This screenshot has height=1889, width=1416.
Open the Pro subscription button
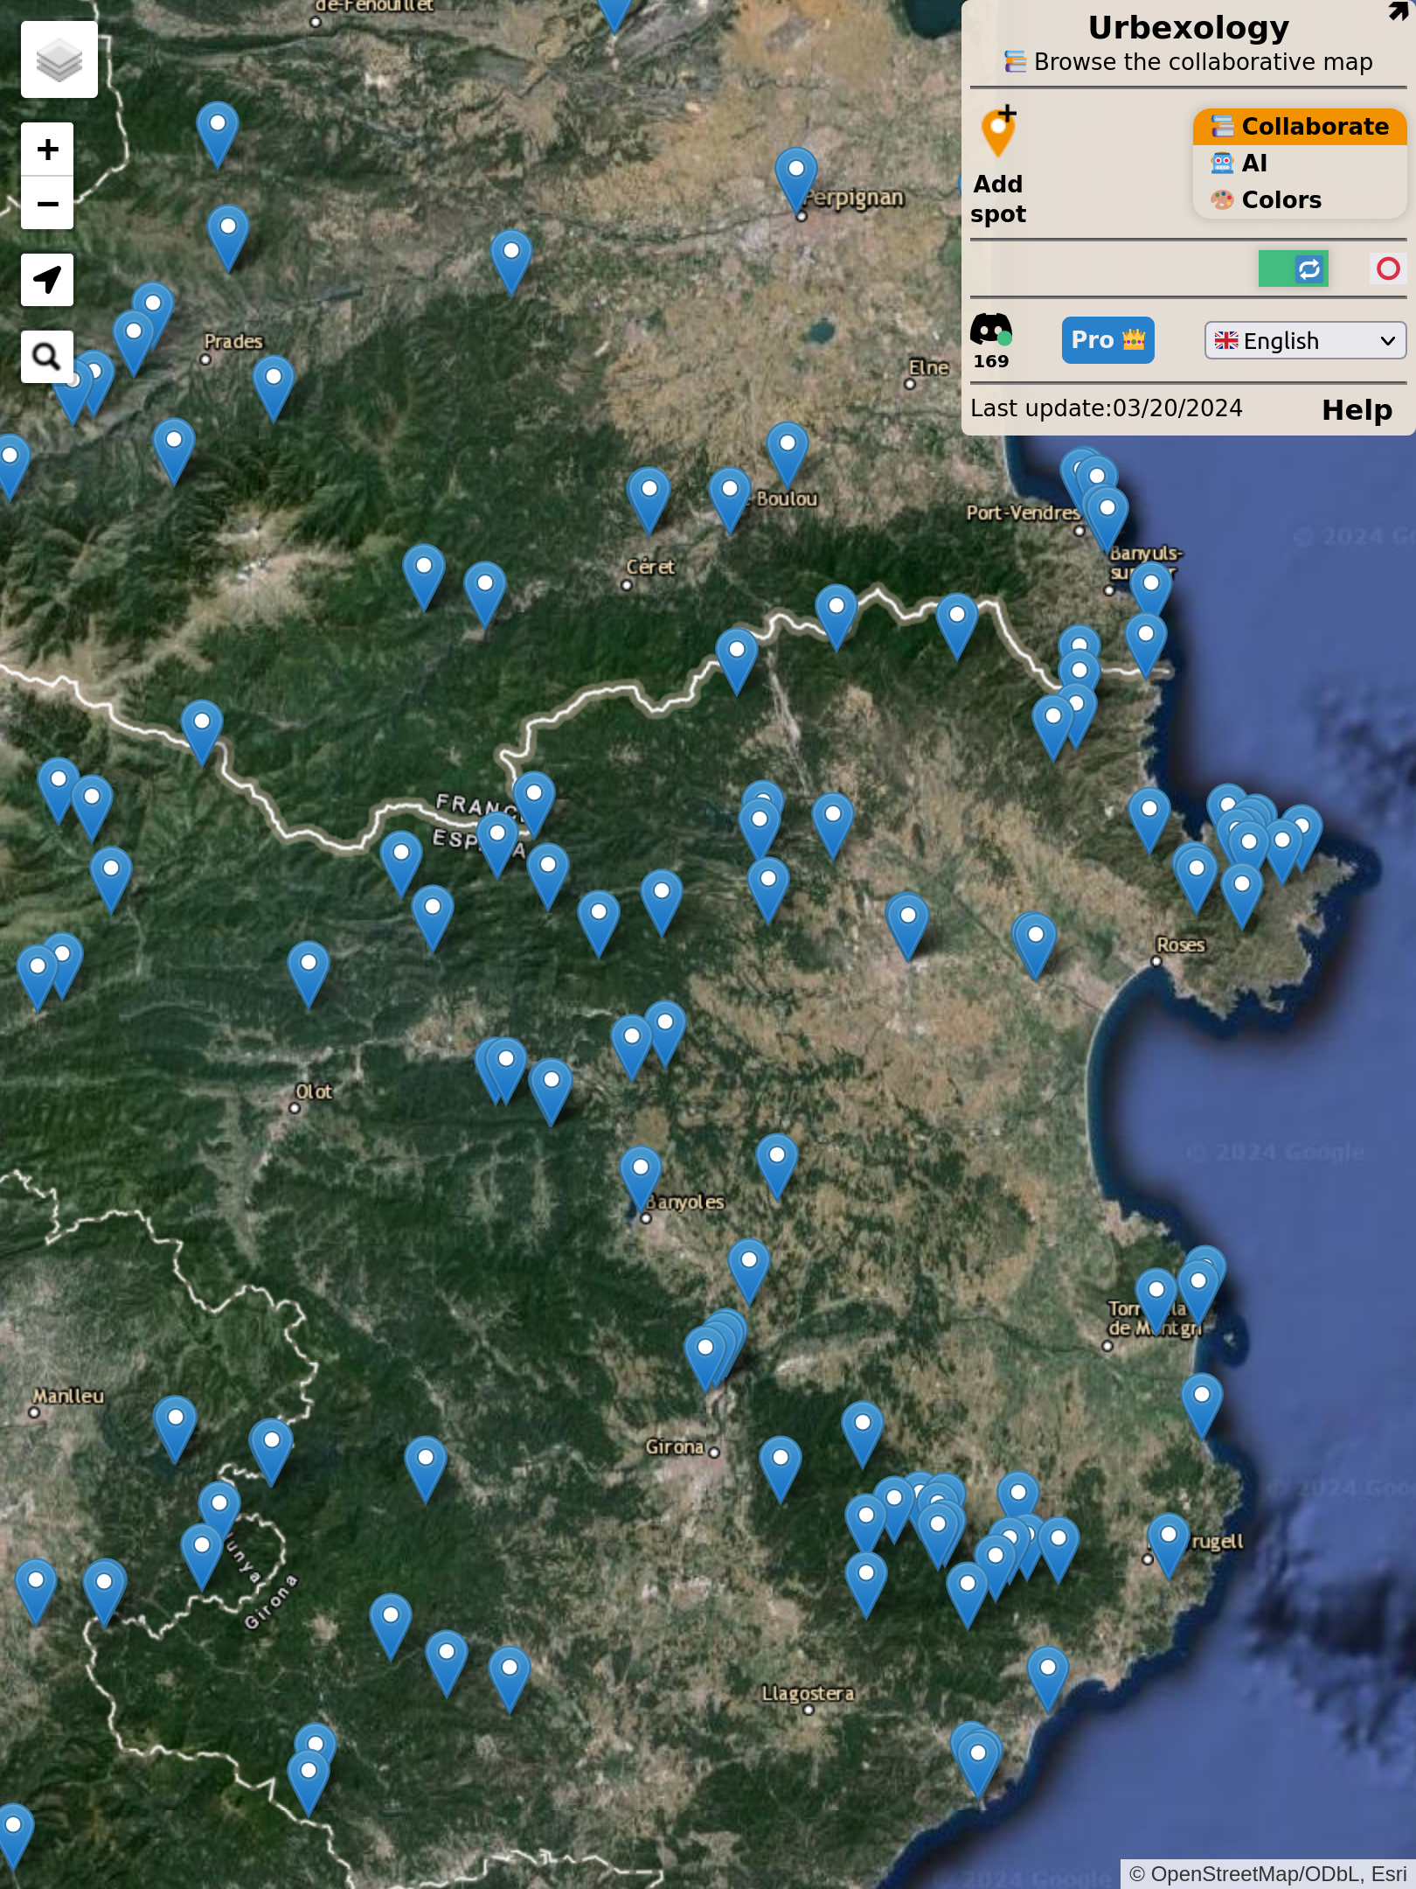click(1107, 340)
